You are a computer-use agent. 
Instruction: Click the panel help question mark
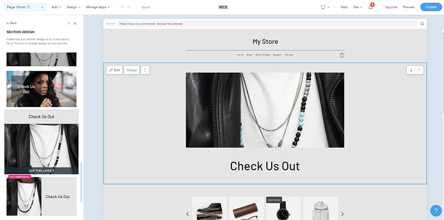pyautogui.click(x=68, y=23)
